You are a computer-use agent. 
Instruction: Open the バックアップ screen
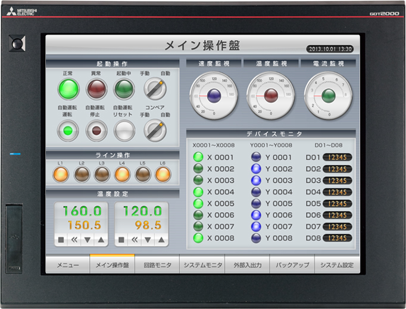pyautogui.click(x=292, y=265)
